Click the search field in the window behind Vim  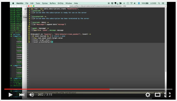(x=25, y=14)
